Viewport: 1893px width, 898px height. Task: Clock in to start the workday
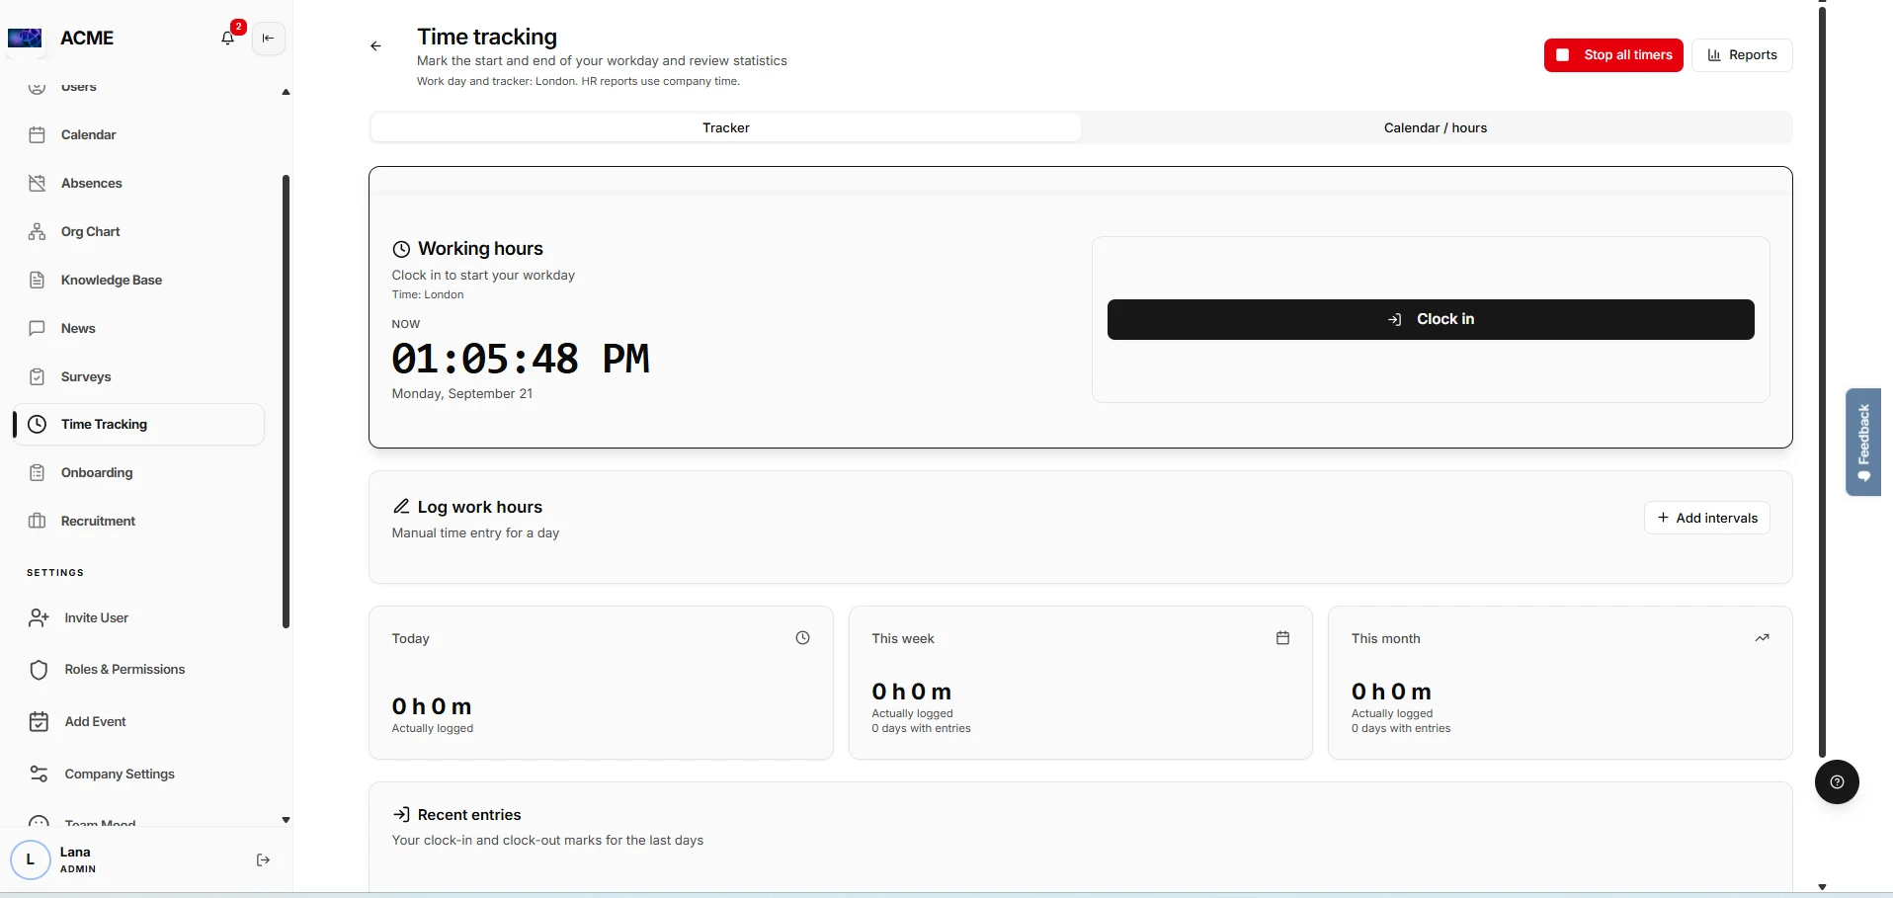pyautogui.click(x=1431, y=319)
